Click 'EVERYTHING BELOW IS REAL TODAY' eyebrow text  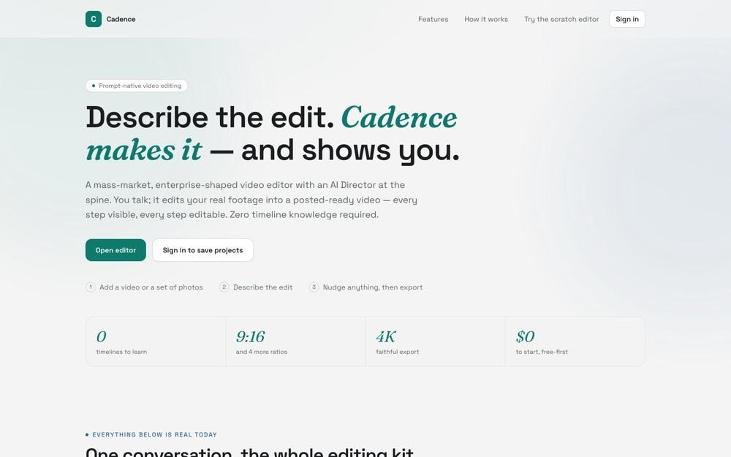pos(154,434)
